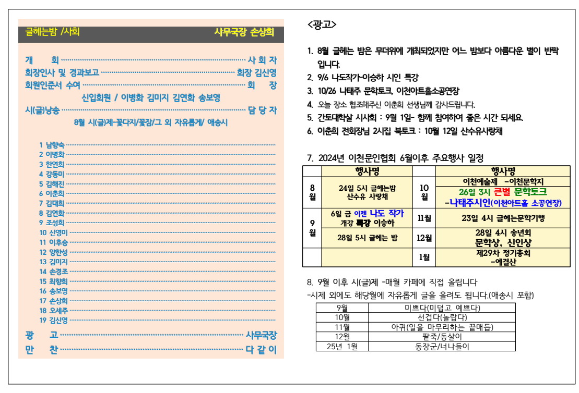The image size is (579, 393).
Task: Select reader list row '1 남향숙'
Action: click(x=157, y=145)
